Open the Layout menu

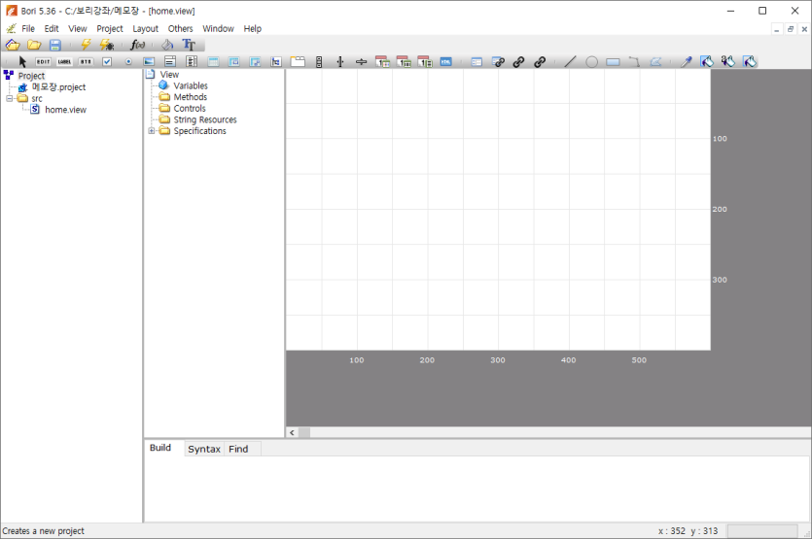point(145,29)
